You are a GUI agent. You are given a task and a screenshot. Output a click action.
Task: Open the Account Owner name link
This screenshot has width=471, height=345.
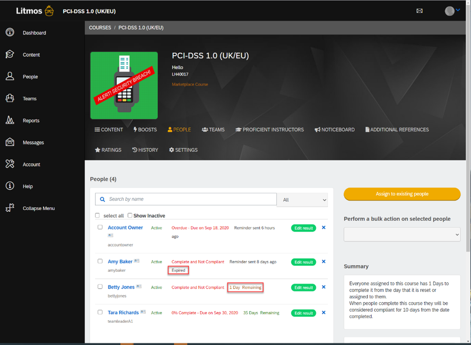coord(125,227)
